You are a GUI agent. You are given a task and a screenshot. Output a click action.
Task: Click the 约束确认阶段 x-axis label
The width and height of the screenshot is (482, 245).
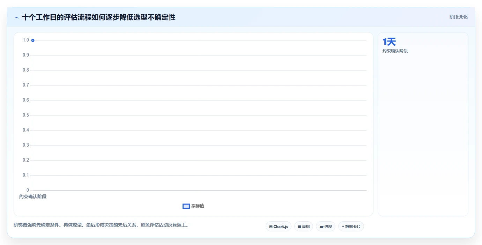click(x=33, y=196)
